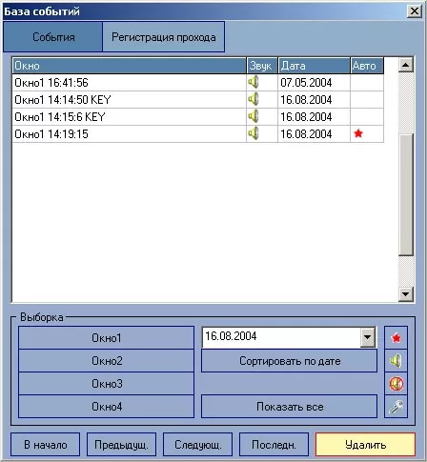Select the Окно1 14:14:50 KEY row
The height and width of the screenshot is (462, 427).
click(198, 100)
